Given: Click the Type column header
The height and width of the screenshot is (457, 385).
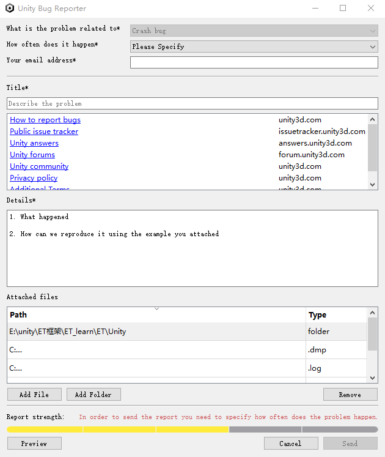Looking at the screenshot, I should point(336,315).
